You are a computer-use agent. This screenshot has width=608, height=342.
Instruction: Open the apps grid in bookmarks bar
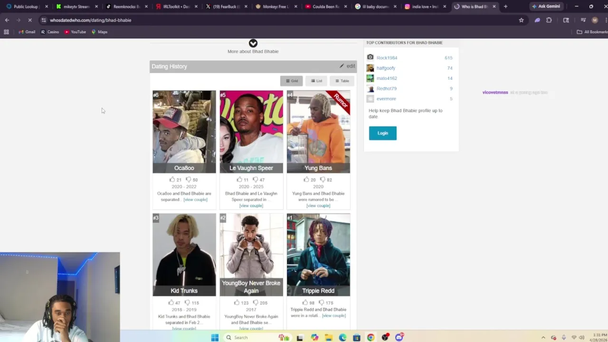point(6,32)
